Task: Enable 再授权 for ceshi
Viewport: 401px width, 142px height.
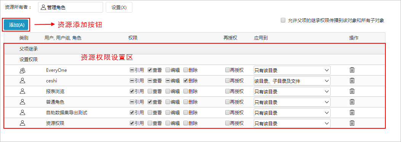Action: [228, 80]
